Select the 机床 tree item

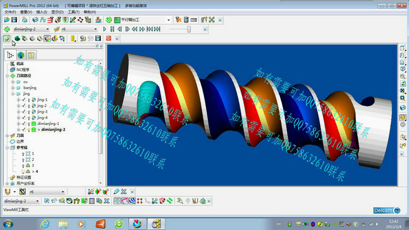tap(20, 64)
